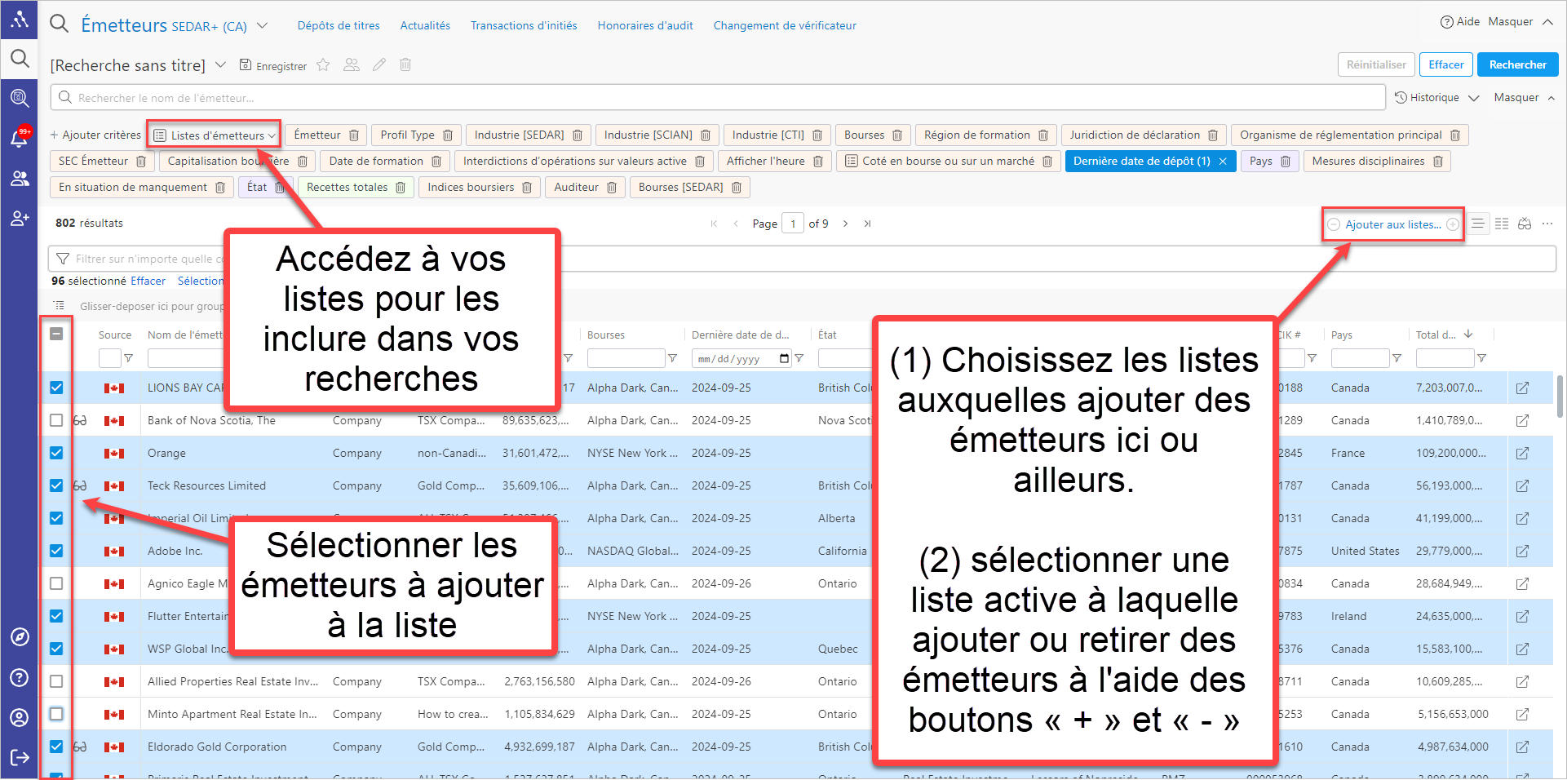The height and width of the screenshot is (780, 1567).
Task: Click the Effacer link beside 96 sélectionné
Action: [148, 281]
